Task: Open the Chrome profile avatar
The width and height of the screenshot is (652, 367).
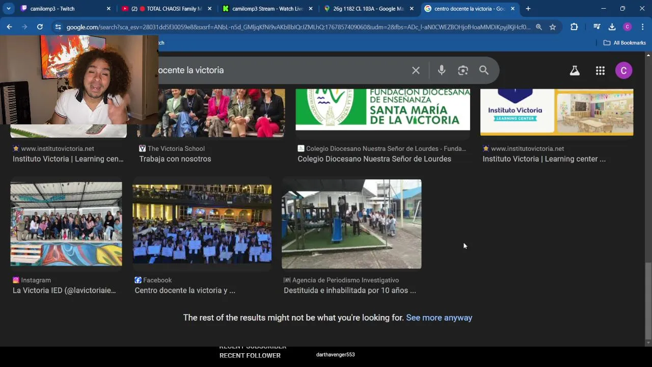Action: (628, 27)
